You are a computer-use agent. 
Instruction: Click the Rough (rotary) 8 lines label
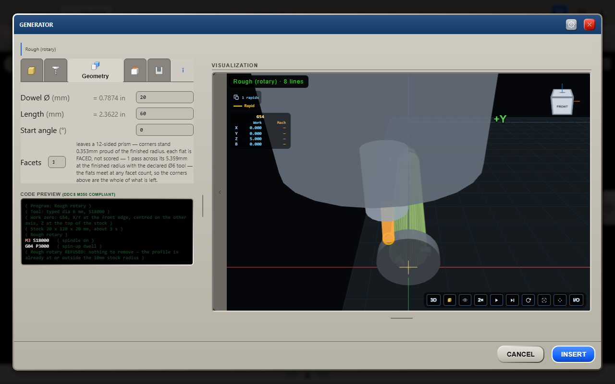pyautogui.click(x=268, y=82)
